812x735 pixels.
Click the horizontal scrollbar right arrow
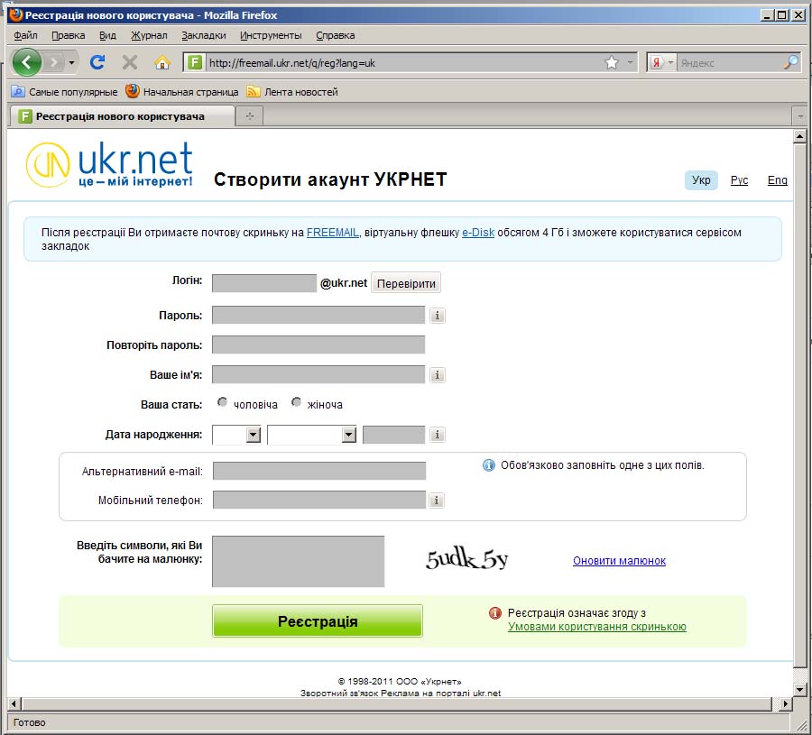click(786, 704)
